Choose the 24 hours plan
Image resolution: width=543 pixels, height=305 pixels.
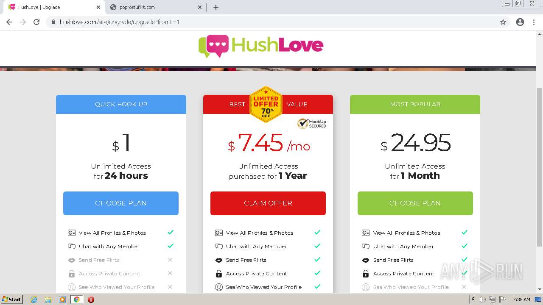click(x=121, y=203)
